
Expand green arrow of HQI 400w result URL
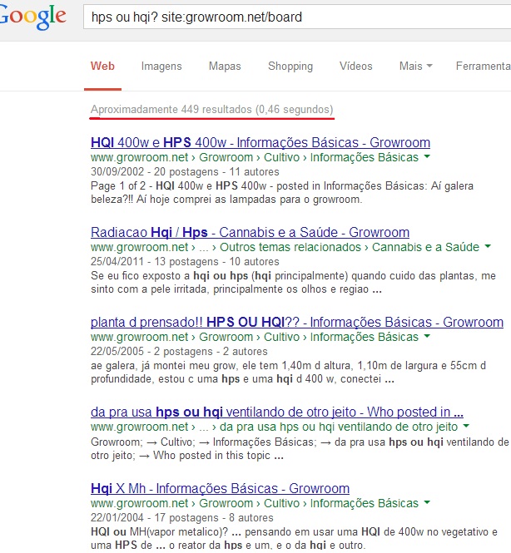427,156
